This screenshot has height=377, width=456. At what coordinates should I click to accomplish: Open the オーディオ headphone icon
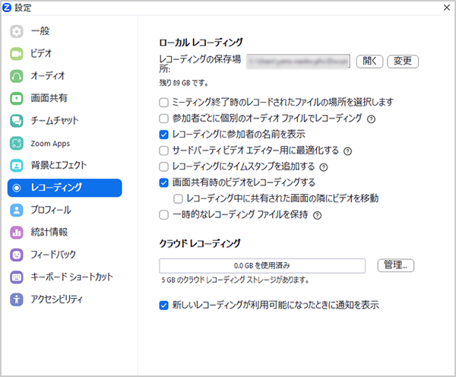coord(17,76)
